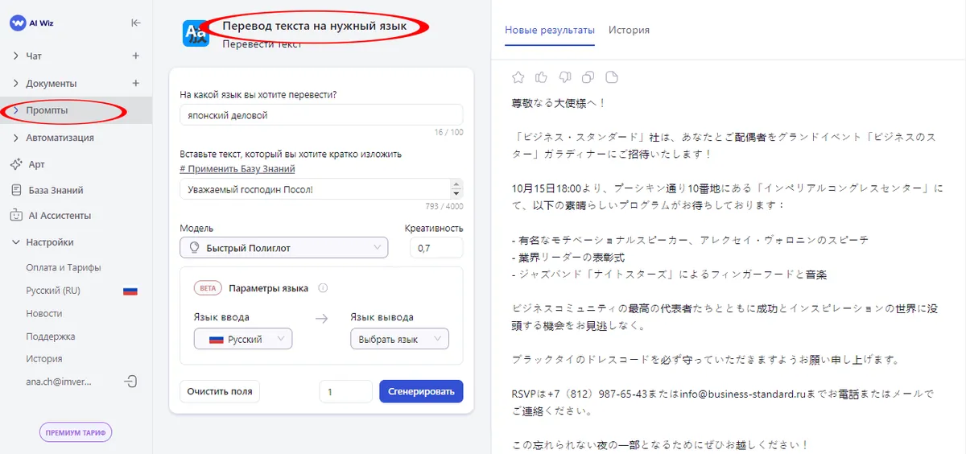Click the info icon beside Параметры языка

click(x=323, y=288)
